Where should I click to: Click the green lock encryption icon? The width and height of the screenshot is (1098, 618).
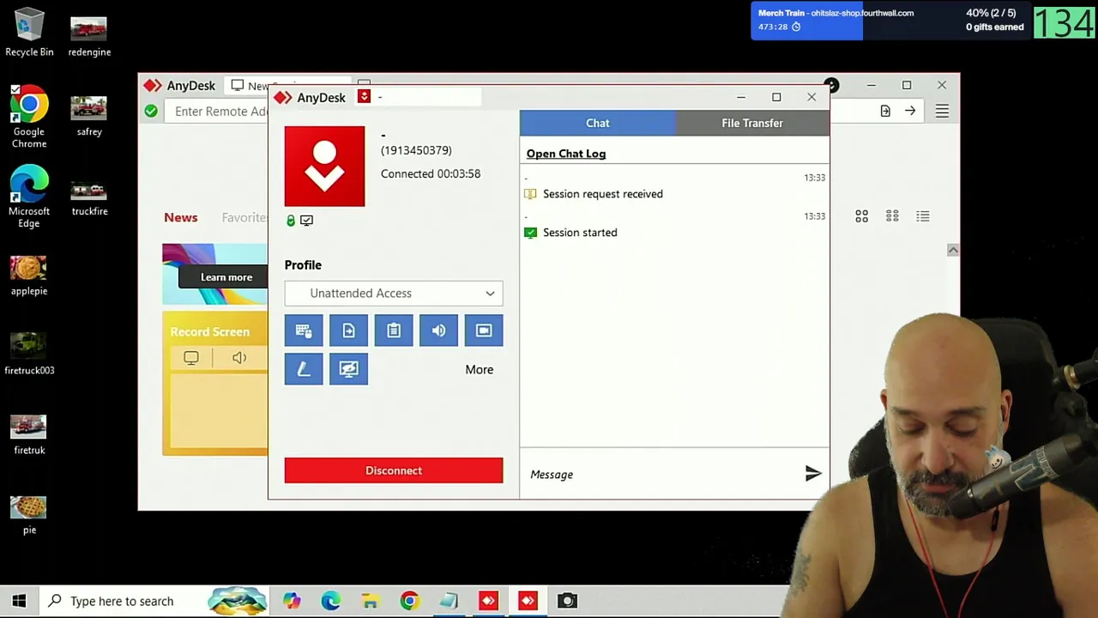[x=291, y=221]
